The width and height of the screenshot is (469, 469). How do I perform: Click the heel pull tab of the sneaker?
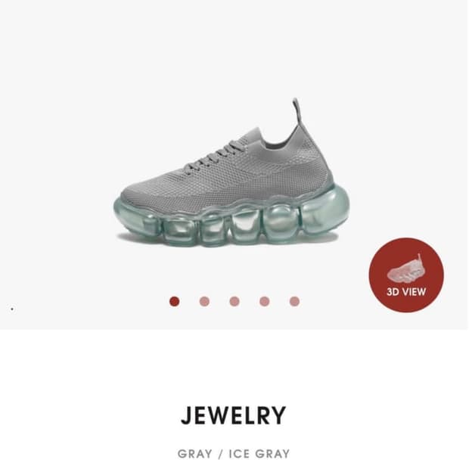pyautogui.click(x=297, y=112)
